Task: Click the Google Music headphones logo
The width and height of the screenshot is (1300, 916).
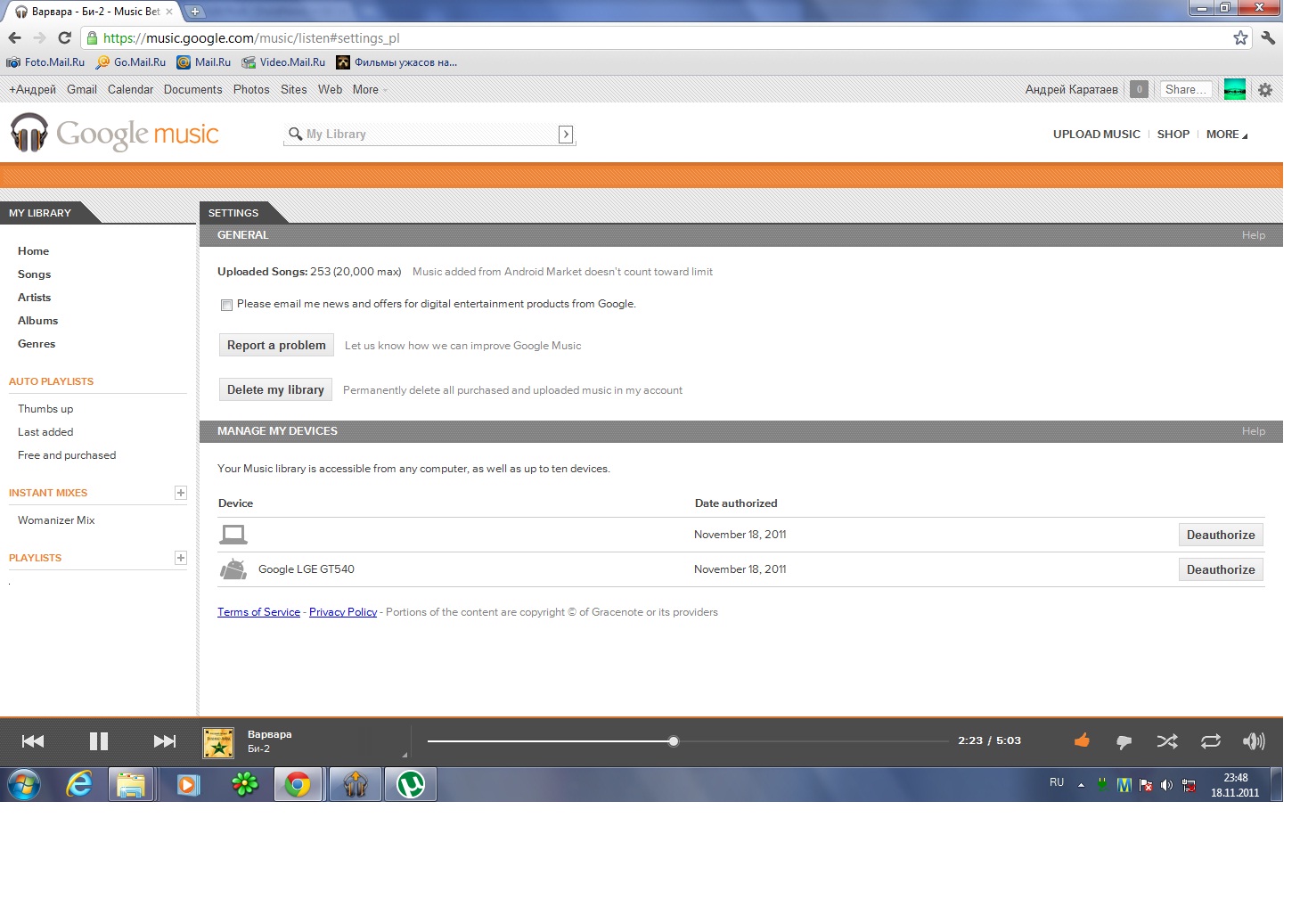Action: [x=29, y=134]
